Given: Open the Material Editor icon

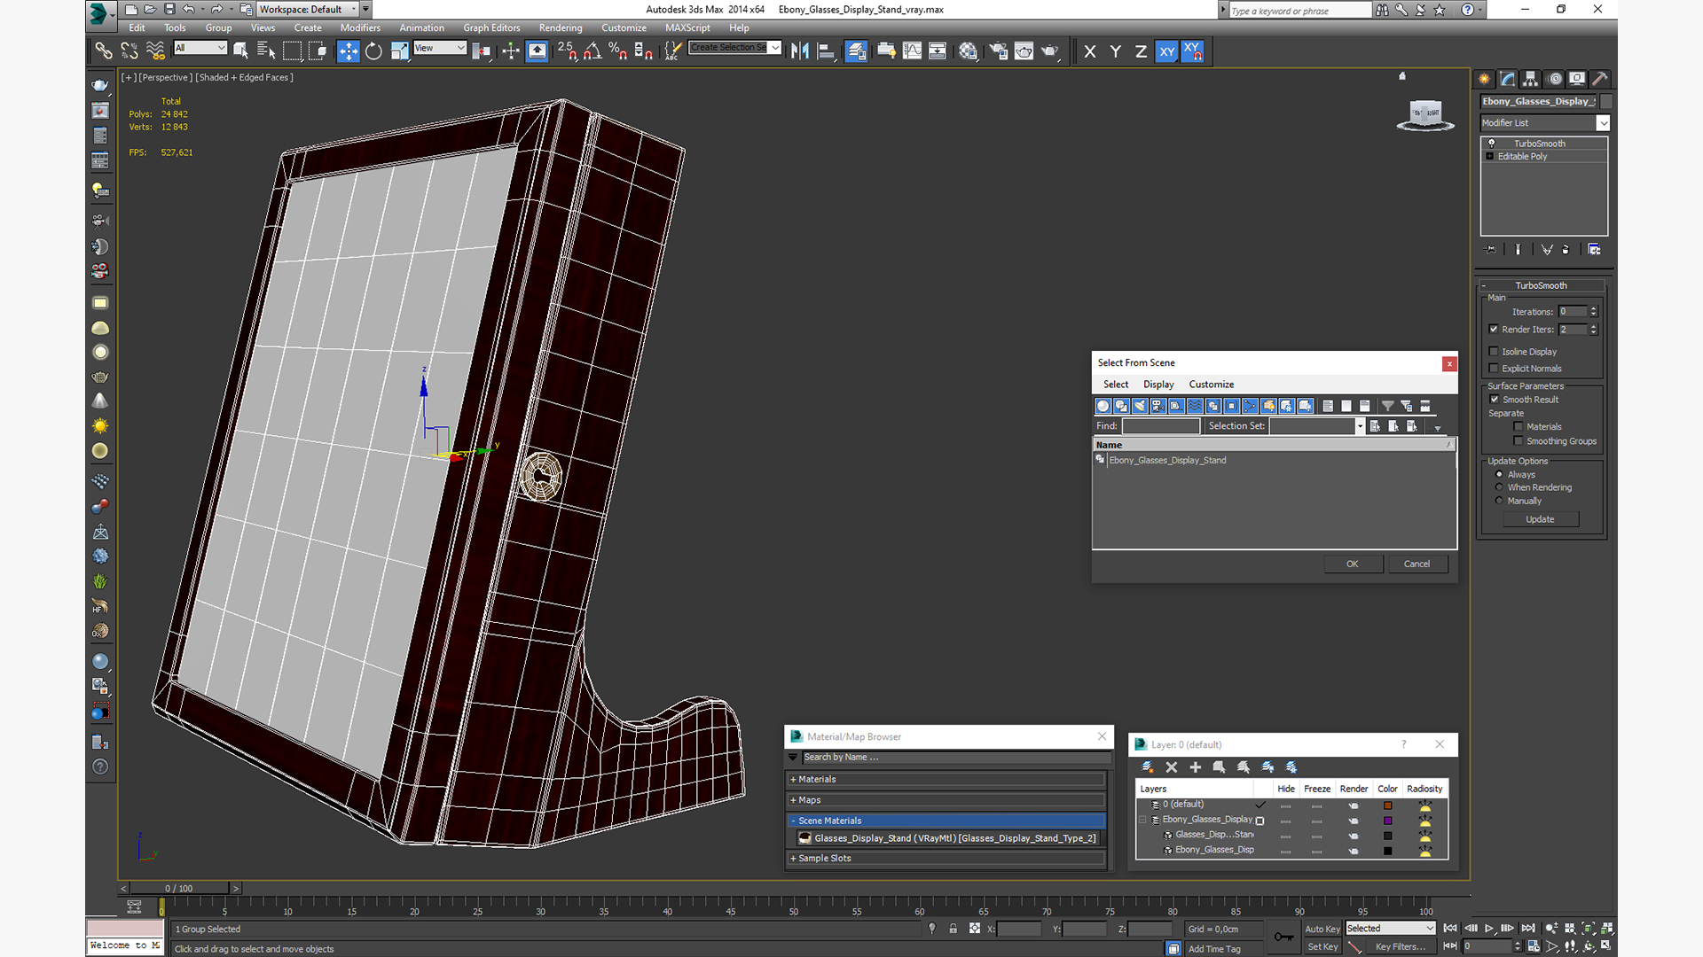Looking at the screenshot, I should point(968,51).
